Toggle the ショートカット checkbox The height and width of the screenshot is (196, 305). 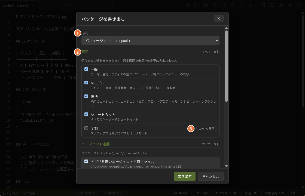(86, 114)
